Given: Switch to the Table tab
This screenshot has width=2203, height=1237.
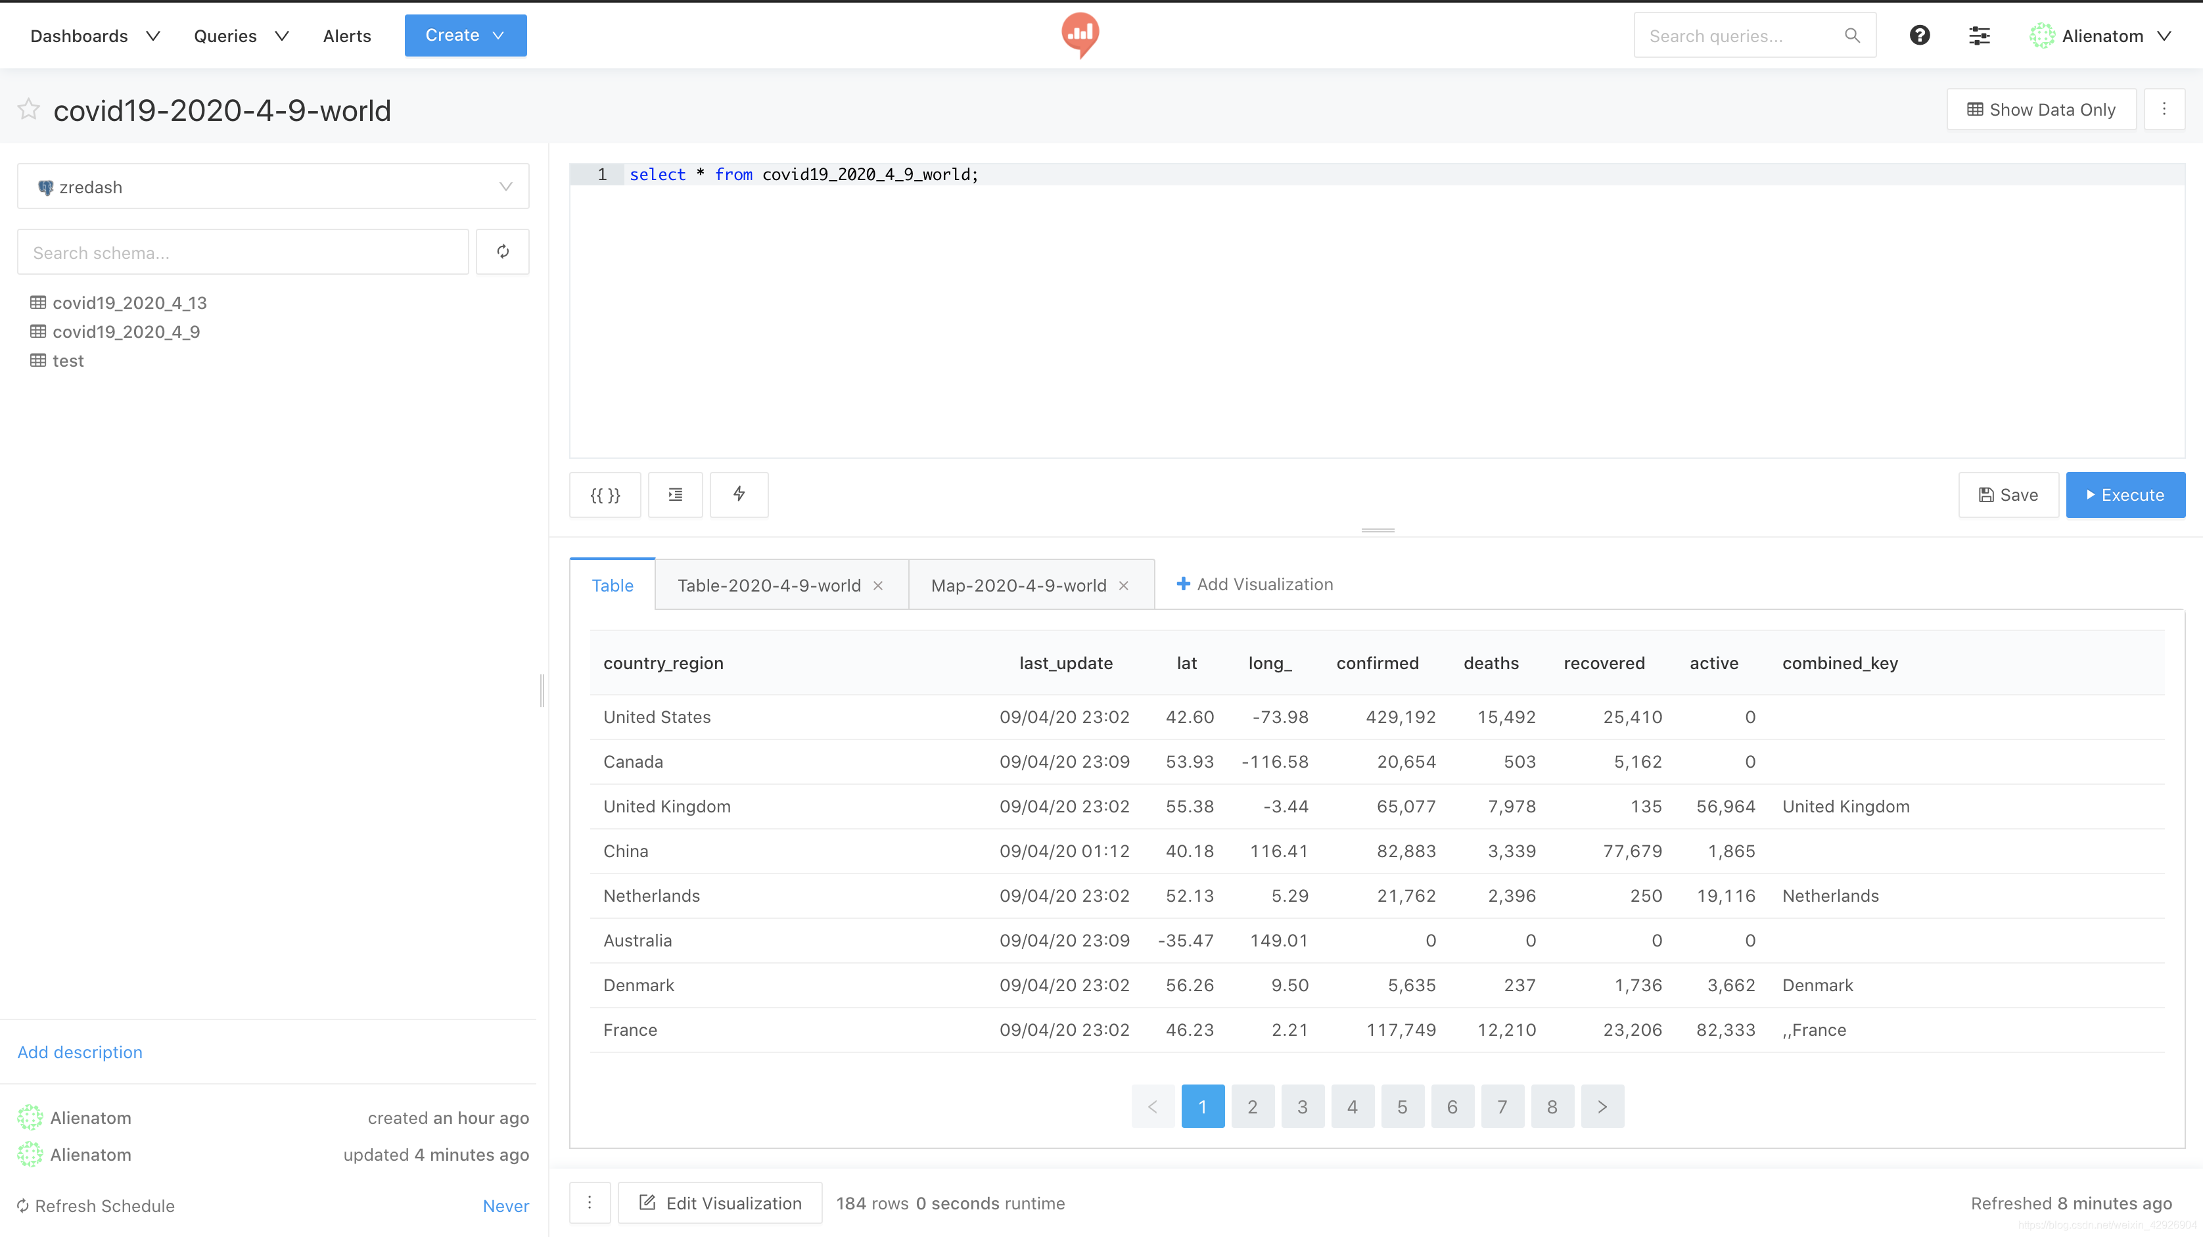Looking at the screenshot, I should tap(613, 585).
